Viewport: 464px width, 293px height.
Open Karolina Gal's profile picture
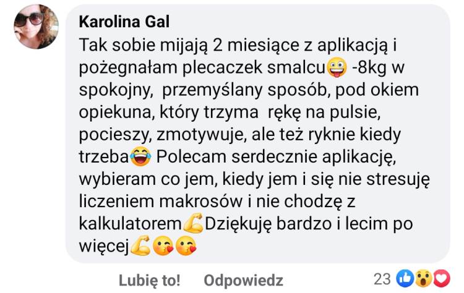pyautogui.click(x=36, y=27)
